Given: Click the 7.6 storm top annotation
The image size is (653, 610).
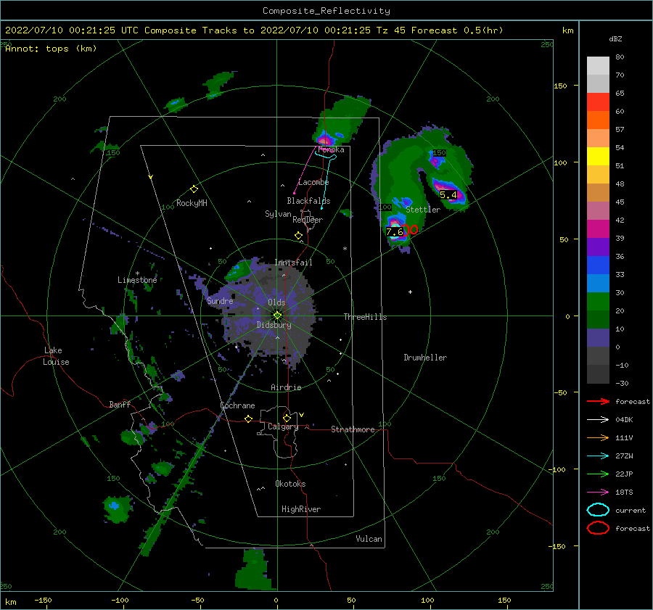Looking at the screenshot, I should [395, 232].
